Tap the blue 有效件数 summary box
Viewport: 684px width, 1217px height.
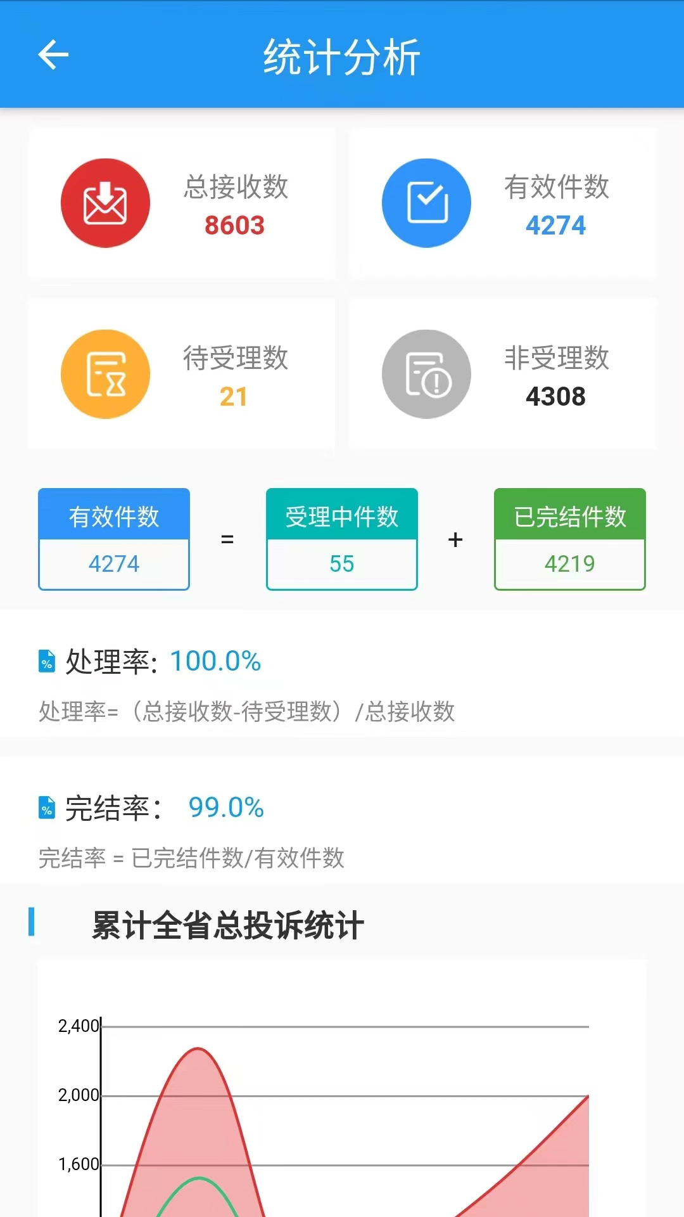click(114, 539)
